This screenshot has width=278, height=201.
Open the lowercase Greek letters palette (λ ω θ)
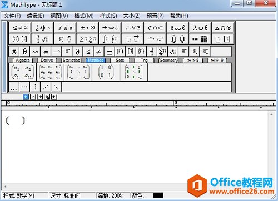click(200, 28)
